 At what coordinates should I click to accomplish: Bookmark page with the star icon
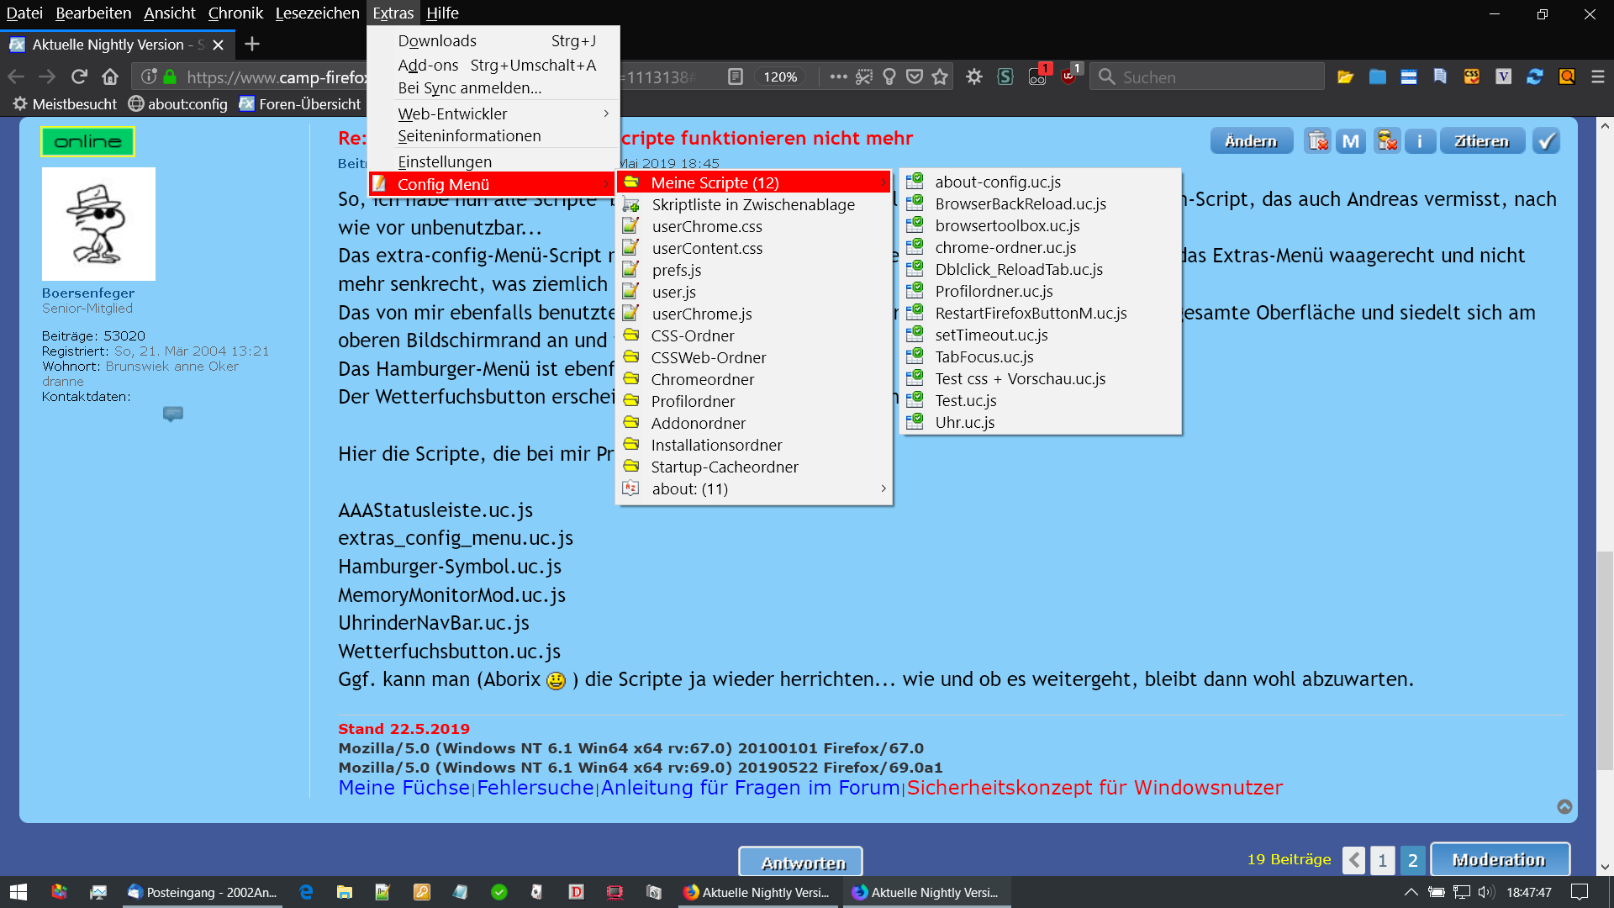(x=940, y=77)
